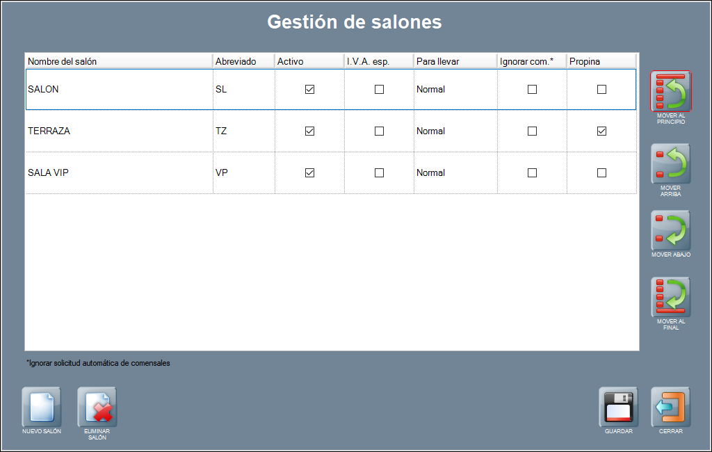The width and height of the screenshot is (712, 452).
Task: Click the Nombre del salón column header
Action: [118, 61]
